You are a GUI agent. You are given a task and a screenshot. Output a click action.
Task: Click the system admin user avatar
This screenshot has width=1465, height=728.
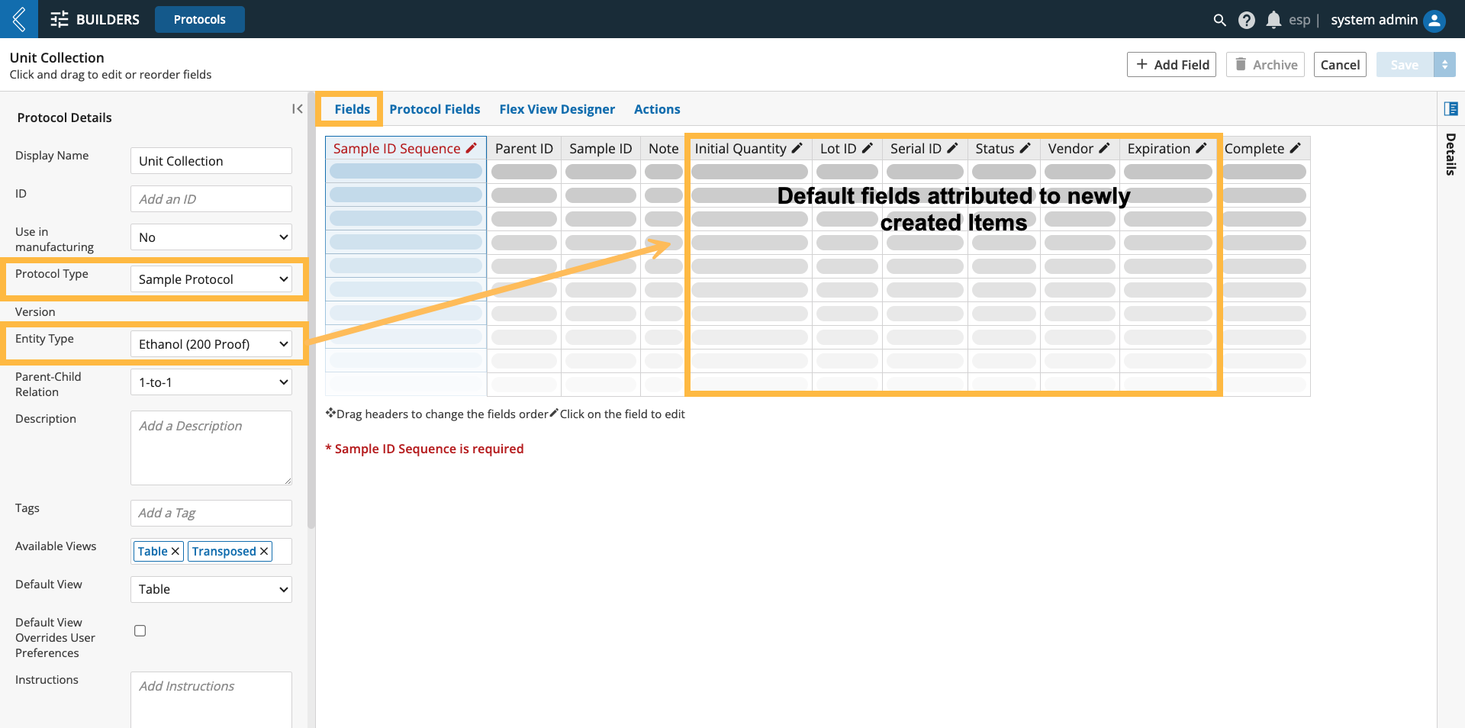[1434, 20]
